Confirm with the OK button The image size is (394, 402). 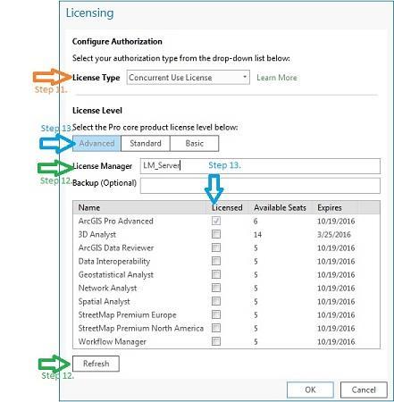point(310,389)
